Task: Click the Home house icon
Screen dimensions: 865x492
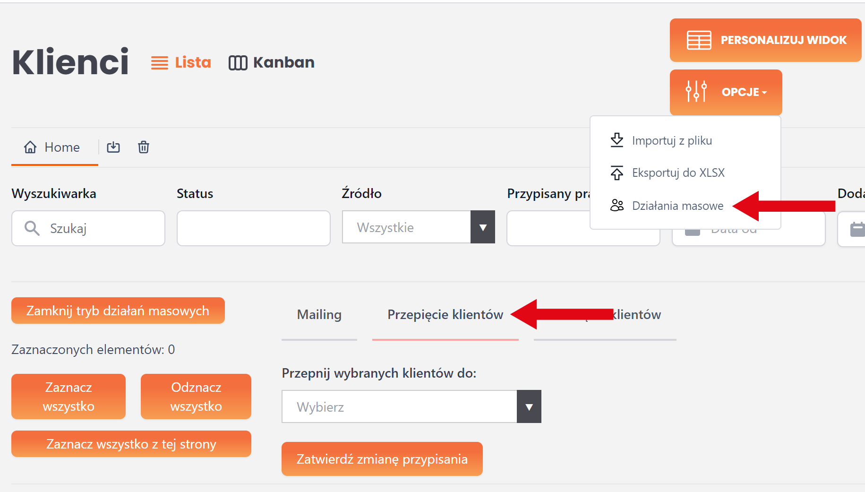Action: click(x=30, y=147)
